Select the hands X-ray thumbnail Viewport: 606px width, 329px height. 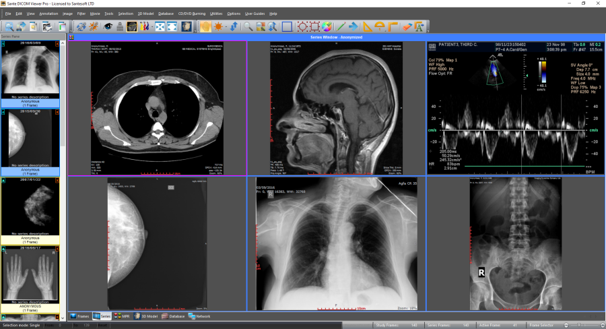pyautogui.click(x=31, y=276)
